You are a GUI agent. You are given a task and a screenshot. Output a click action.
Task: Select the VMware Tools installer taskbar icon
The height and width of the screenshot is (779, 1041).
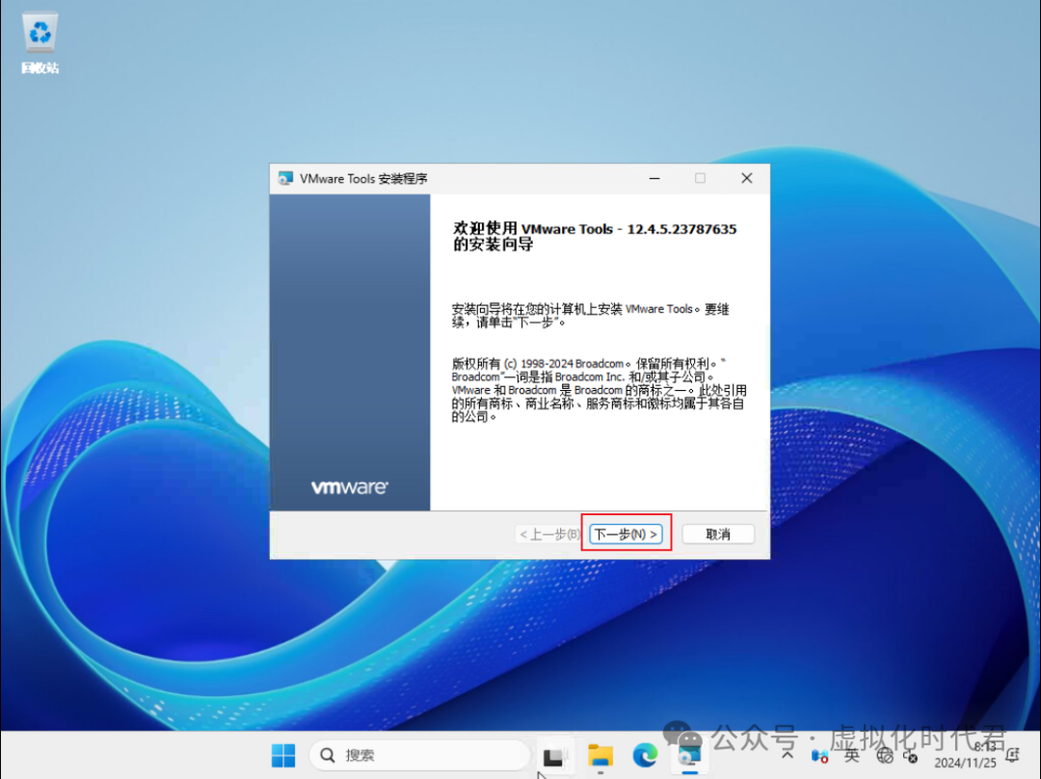tap(688, 755)
